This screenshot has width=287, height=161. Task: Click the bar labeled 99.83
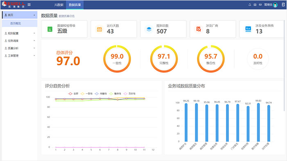tap(258, 122)
